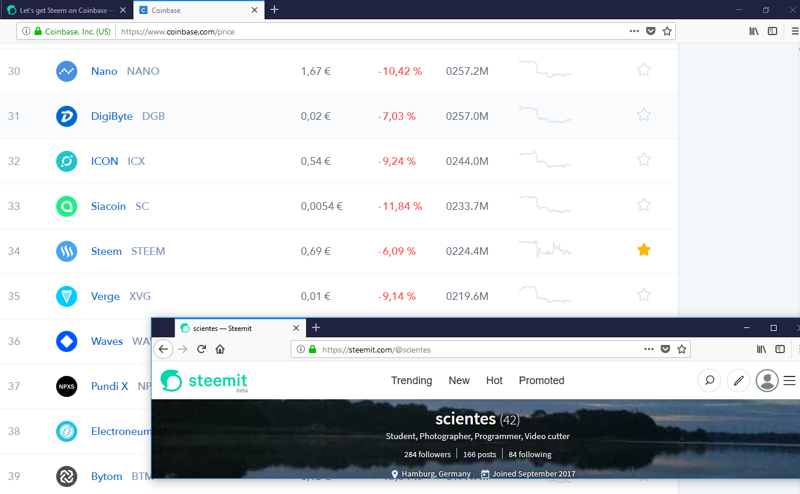The width and height of the screenshot is (800, 494).
Task: View the 84 following list
Action: 530,454
